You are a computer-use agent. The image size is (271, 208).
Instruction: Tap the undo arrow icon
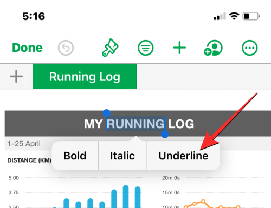[66, 48]
